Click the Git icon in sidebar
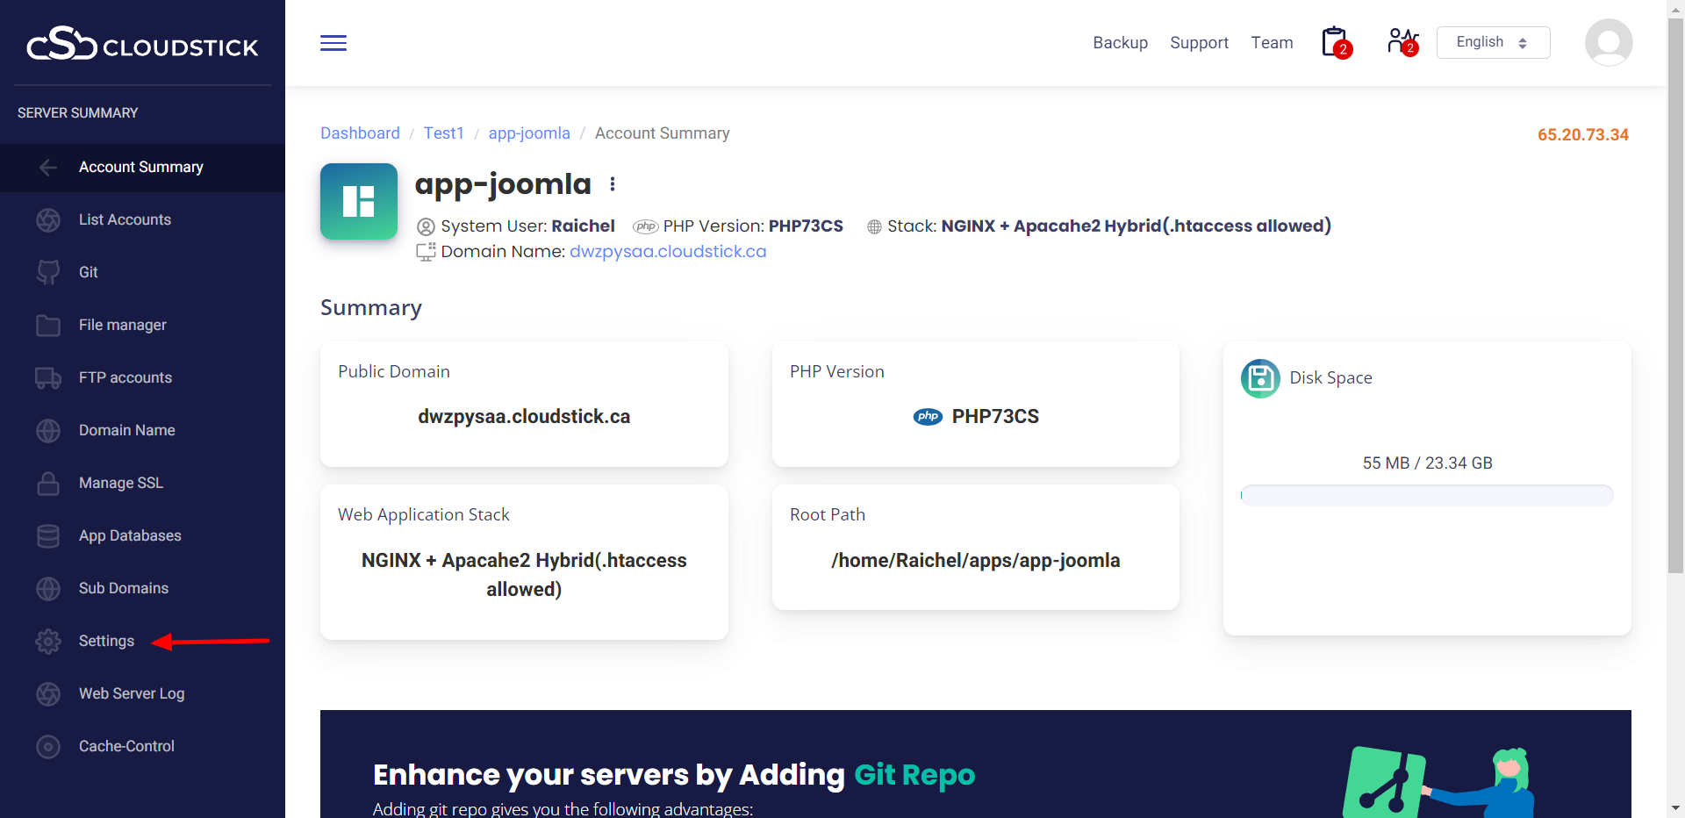This screenshot has width=1685, height=818. click(48, 272)
